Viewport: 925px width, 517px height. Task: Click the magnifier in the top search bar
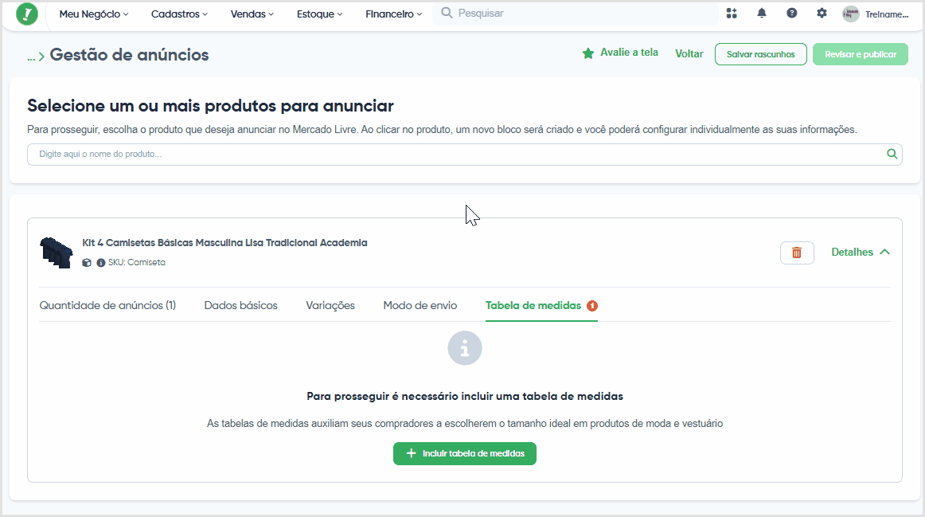click(447, 13)
